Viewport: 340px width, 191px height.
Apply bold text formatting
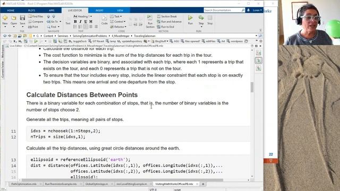click(x=75, y=22)
